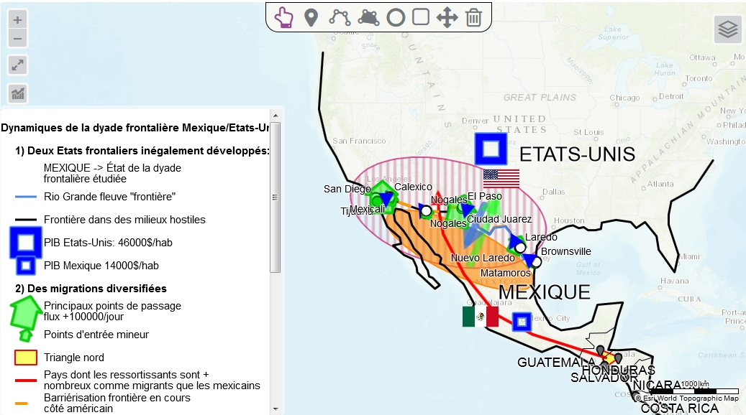Image resolution: width=746 pixels, height=415 pixels.
Task: Click the legend's vertical scrollbar handle
Action: click(x=276, y=197)
